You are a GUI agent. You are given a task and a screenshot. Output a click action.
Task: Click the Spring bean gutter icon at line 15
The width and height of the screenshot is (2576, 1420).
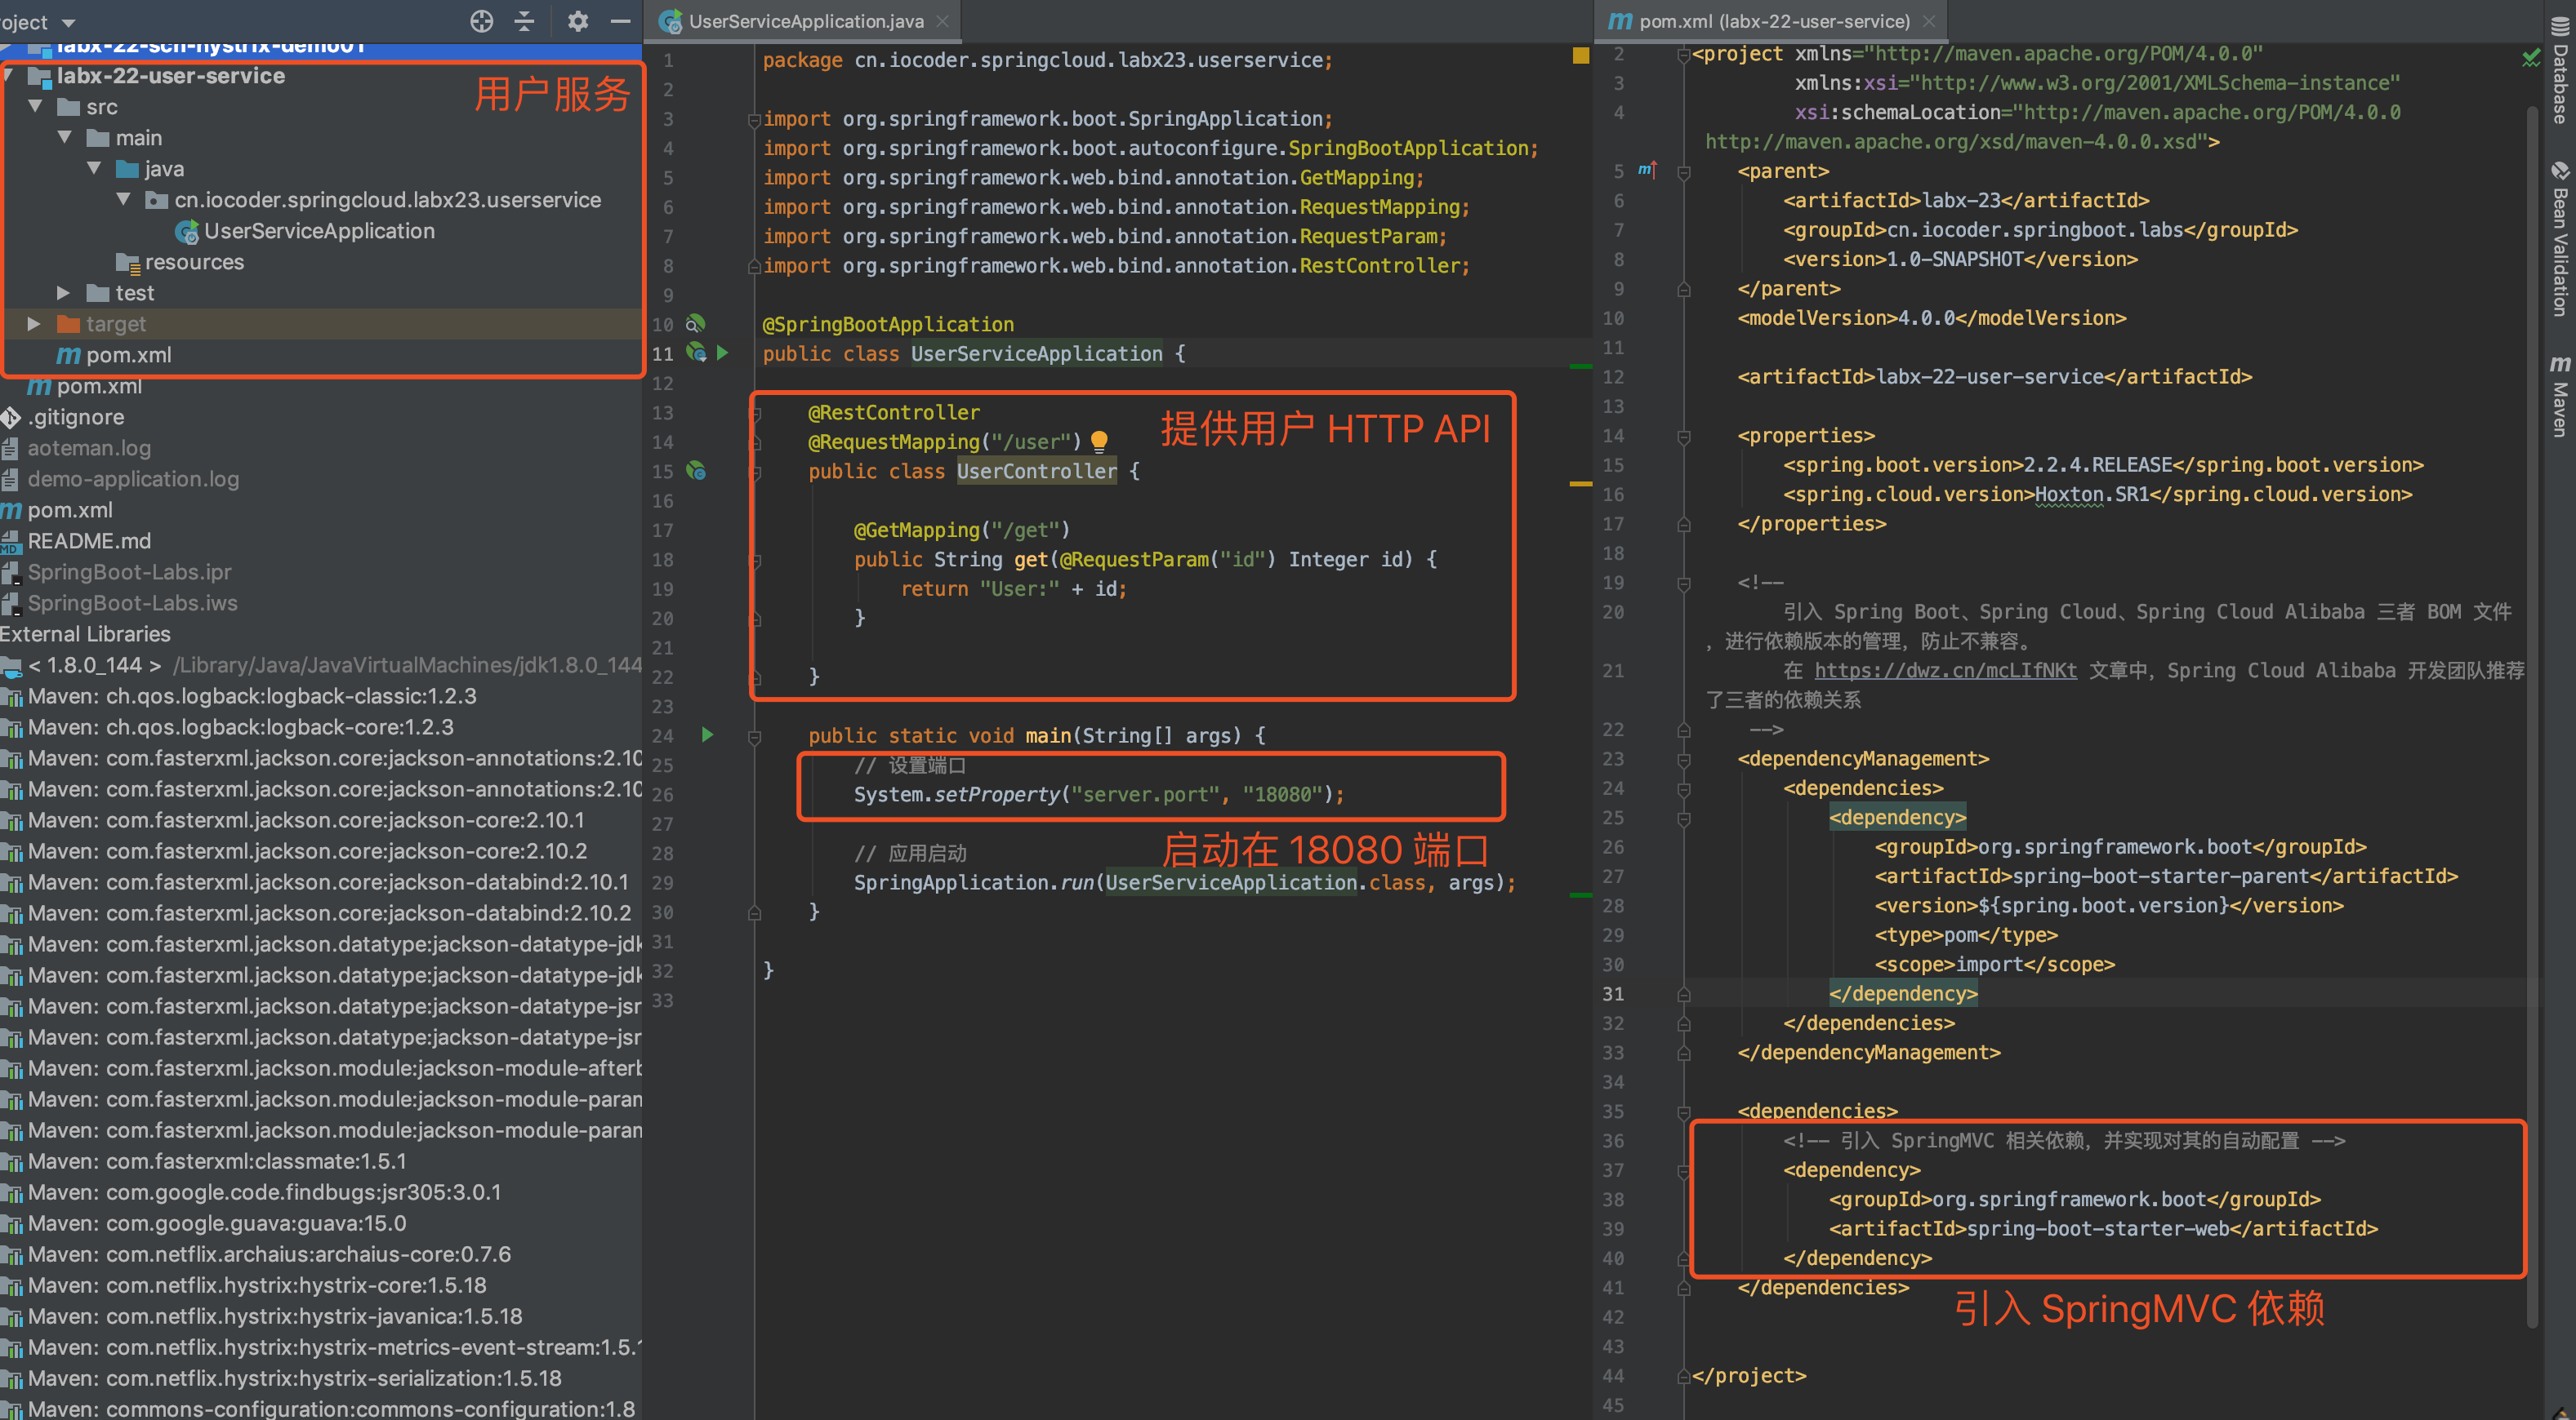coord(696,471)
